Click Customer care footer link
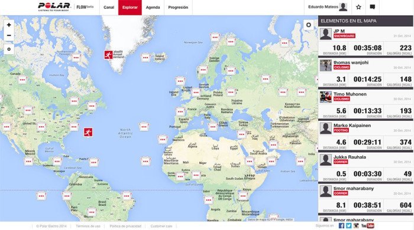414x230 pixels. (161, 226)
